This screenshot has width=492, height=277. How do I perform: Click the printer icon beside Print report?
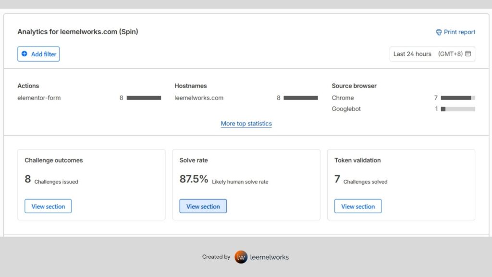pyautogui.click(x=439, y=32)
